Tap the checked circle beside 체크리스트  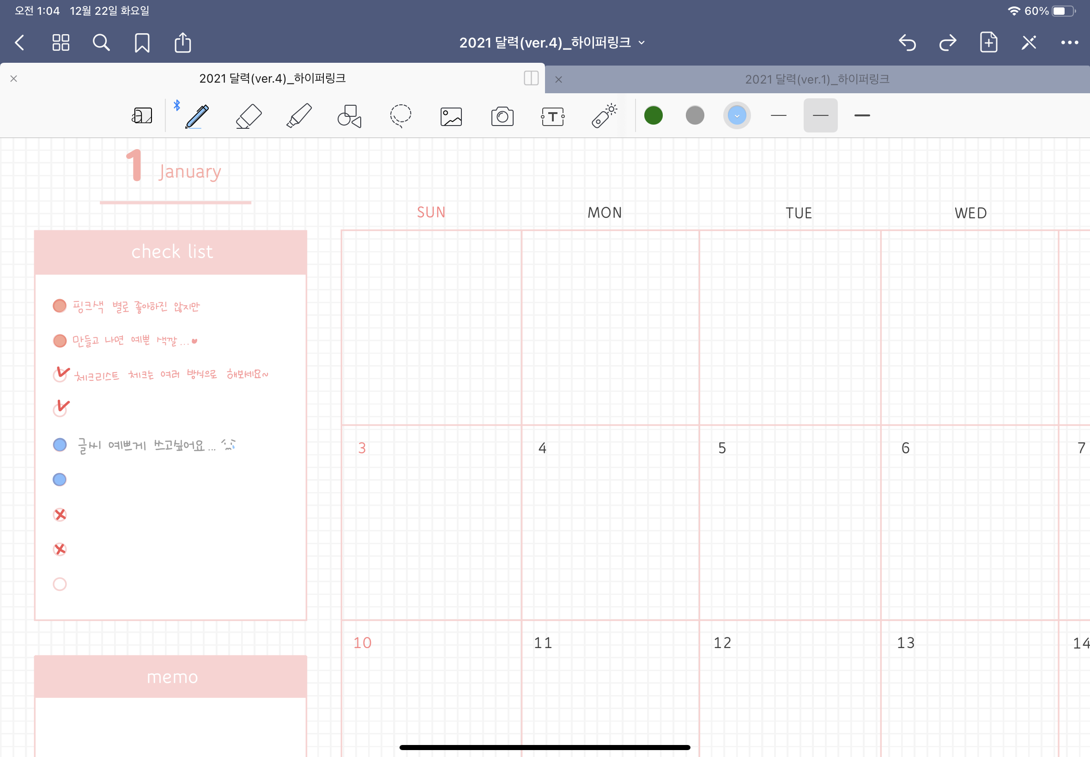tap(60, 374)
